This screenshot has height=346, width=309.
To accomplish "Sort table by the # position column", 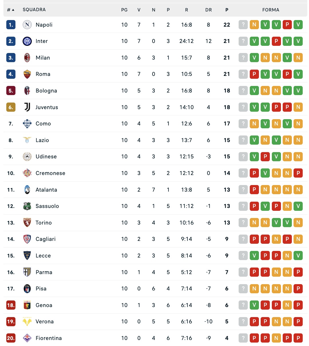I will (11, 10).
